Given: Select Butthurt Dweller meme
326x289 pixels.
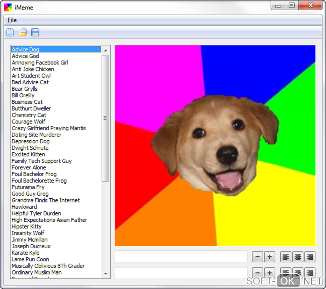Looking at the screenshot, I should (56, 109).
